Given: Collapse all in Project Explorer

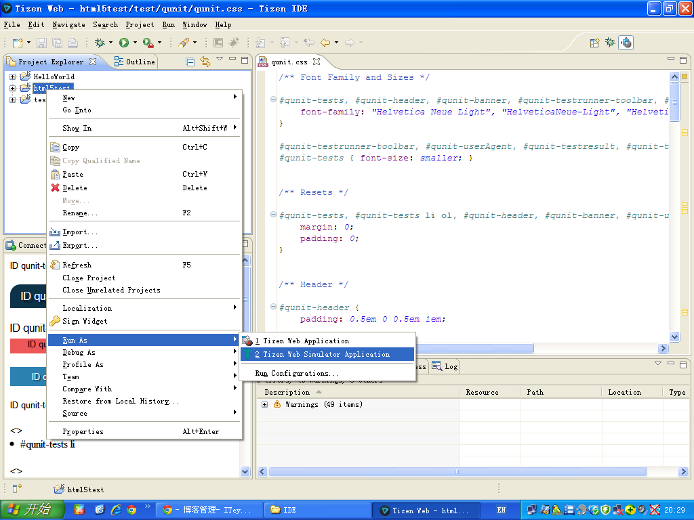Looking at the screenshot, I should pyautogui.click(x=190, y=62).
